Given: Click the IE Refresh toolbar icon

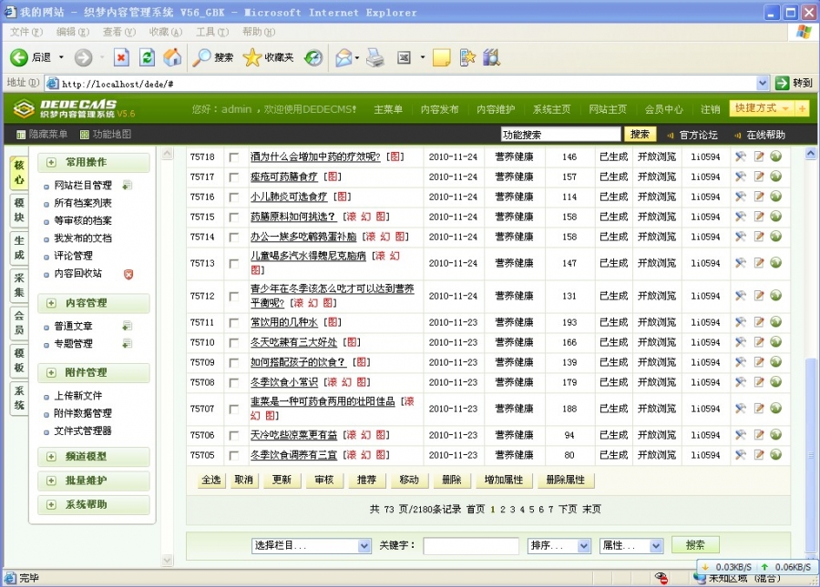Looking at the screenshot, I should pos(147,57).
